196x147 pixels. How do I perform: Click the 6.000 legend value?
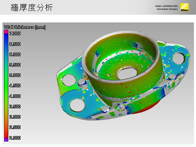[15, 54]
